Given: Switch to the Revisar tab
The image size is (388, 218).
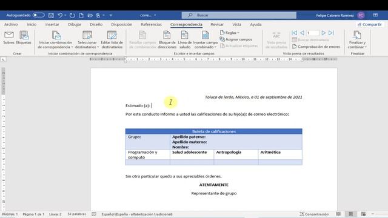Looking at the screenshot, I should point(217,24).
